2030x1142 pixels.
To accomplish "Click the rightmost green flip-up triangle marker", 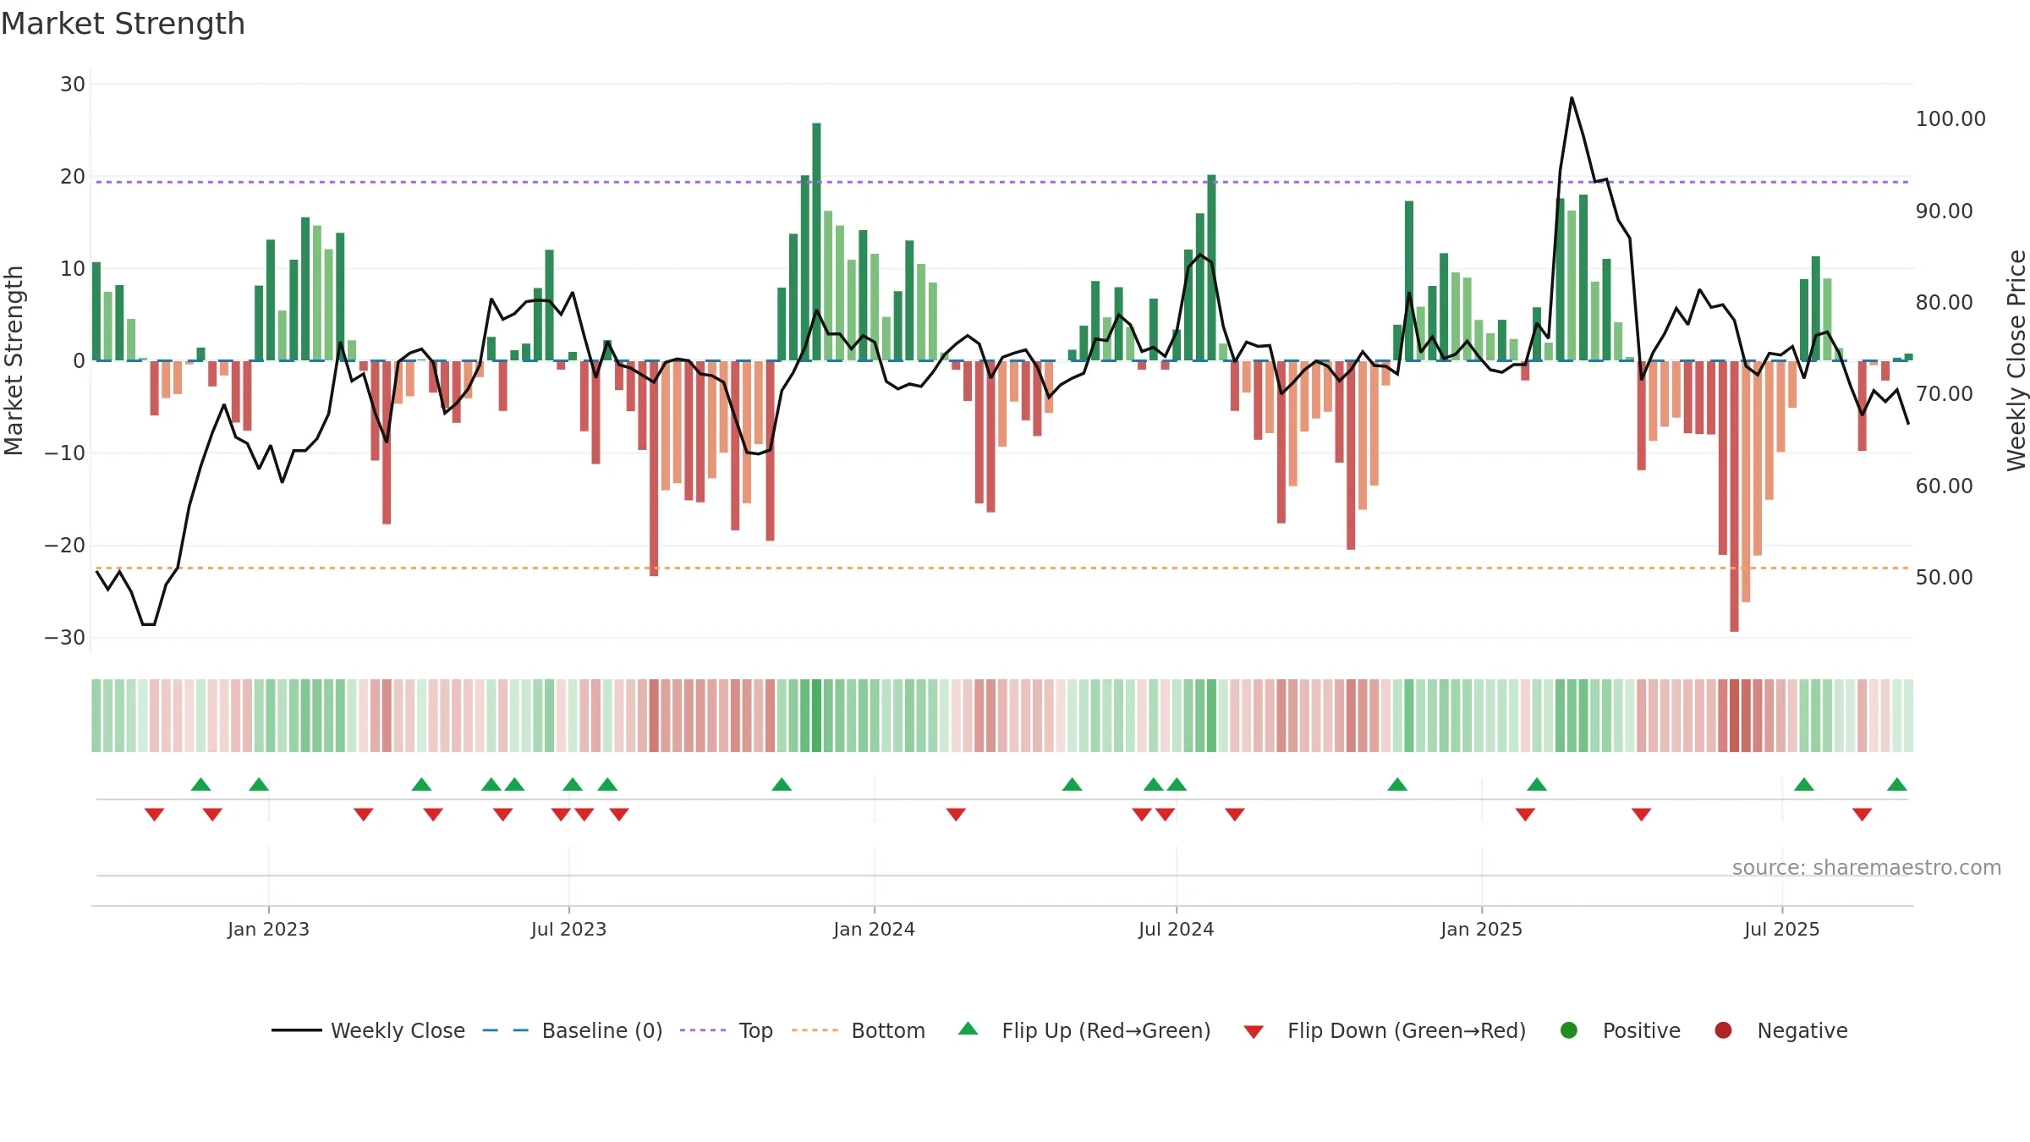I will click(x=1897, y=784).
